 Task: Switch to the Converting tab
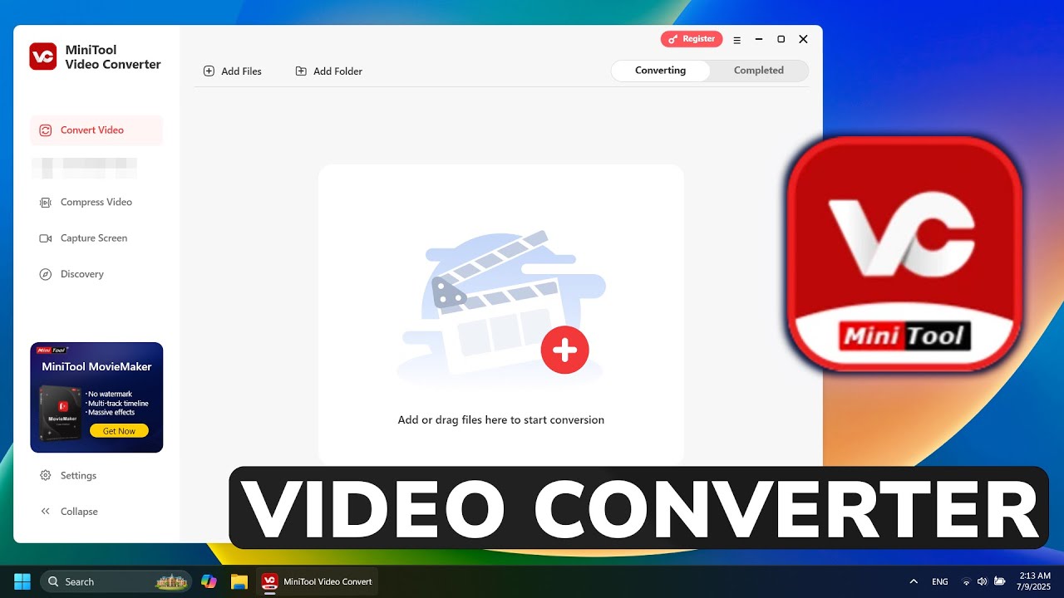coord(661,71)
